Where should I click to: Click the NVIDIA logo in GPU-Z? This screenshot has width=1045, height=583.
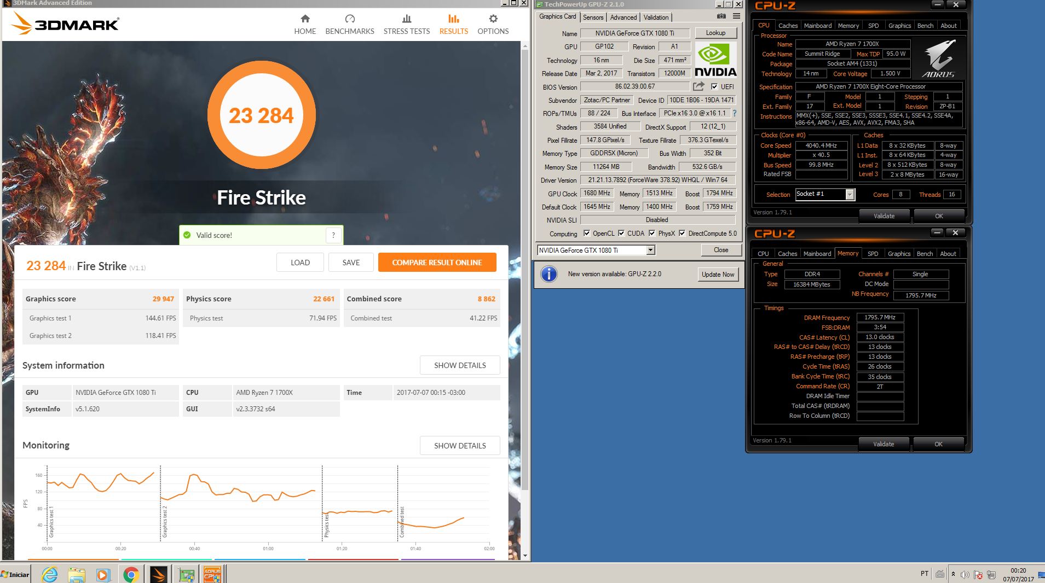(x=715, y=60)
